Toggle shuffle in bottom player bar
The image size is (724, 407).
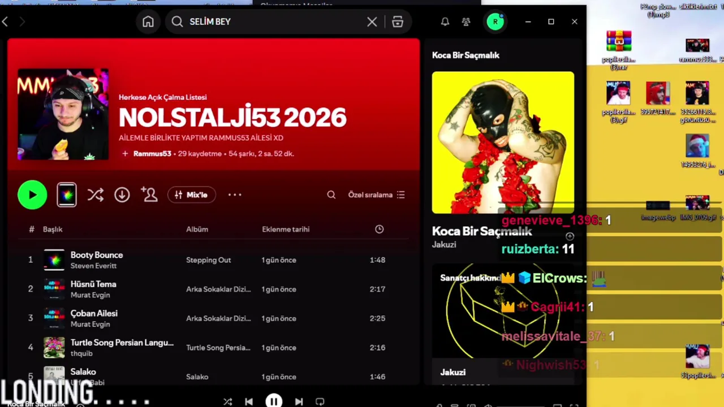pos(227,402)
